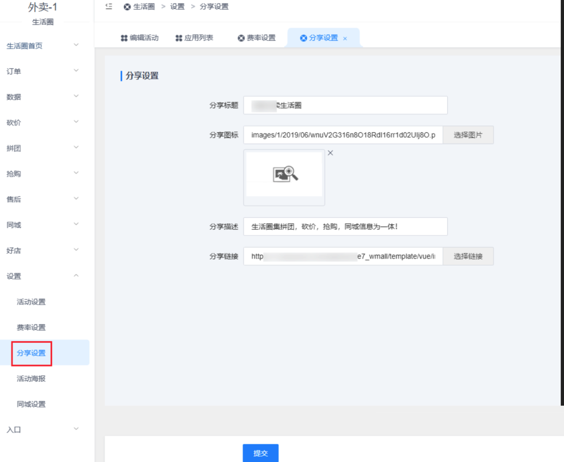Image resolution: width=564 pixels, height=462 pixels.
Task: Click the 生活圈 breadcrumb icon
Action: coord(127,7)
